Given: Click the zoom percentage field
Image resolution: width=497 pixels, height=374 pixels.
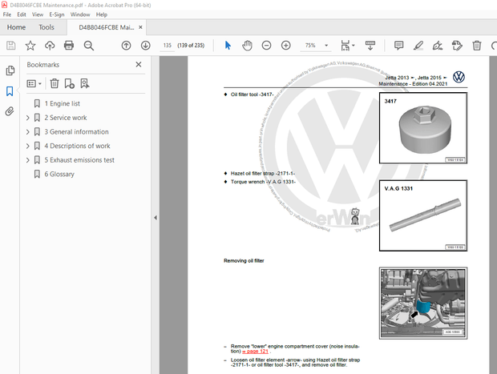Looking at the screenshot, I should point(310,46).
